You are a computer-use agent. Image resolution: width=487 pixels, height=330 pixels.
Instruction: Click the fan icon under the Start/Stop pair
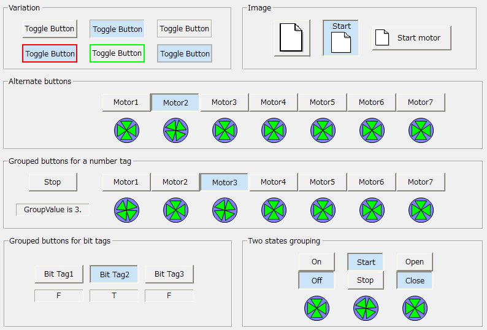coord(366,309)
